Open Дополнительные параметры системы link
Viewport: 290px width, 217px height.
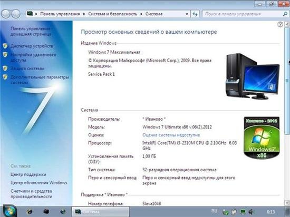40,80
